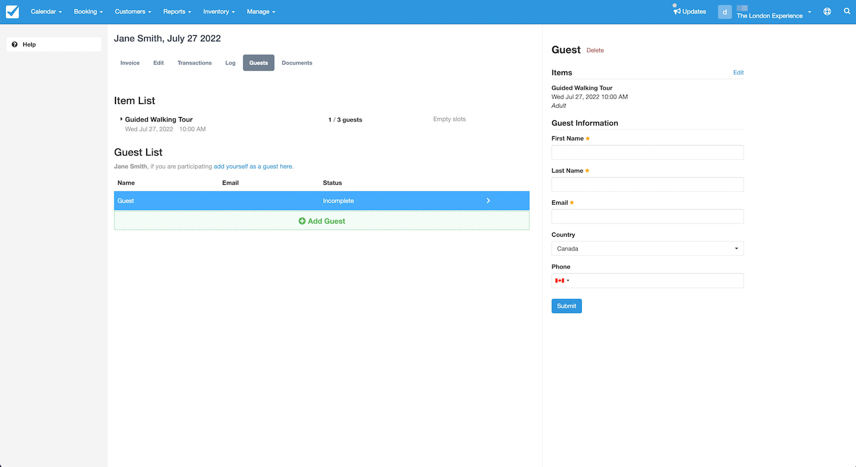
Task: Click the globe icon in top bar
Action: pos(827,11)
